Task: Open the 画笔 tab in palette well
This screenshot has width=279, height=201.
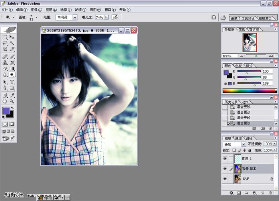Action: (234, 18)
